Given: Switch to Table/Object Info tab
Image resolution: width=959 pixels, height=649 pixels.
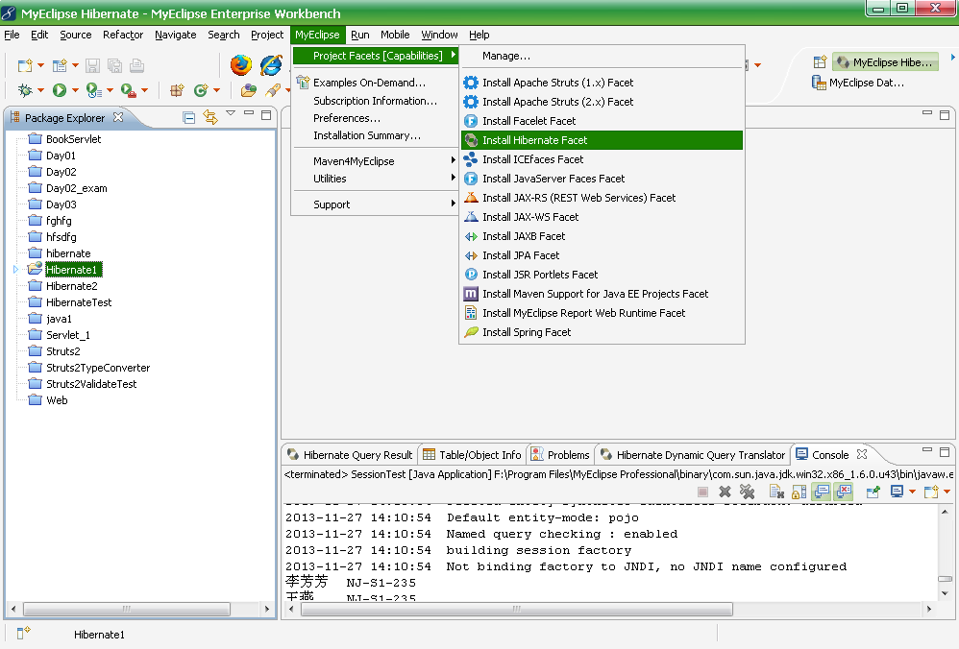Looking at the screenshot, I should (x=472, y=455).
